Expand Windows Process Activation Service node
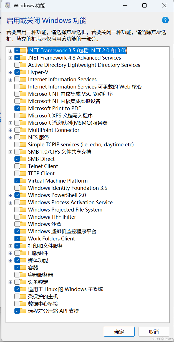Viewport: 174px width, 342px height. [10, 203]
